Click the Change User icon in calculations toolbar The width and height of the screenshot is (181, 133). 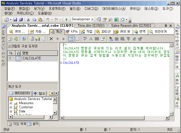[111, 39]
